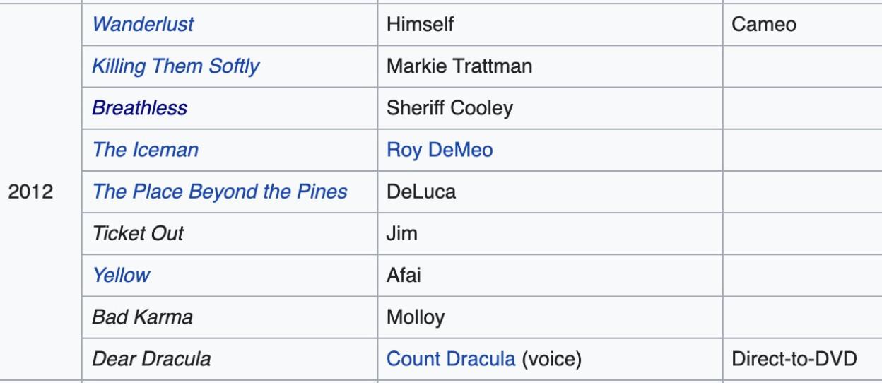Screen dimensions: 882x383
Task: Click the Ticket Out title text
Action: pyautogui.click(x=138, y=233)
